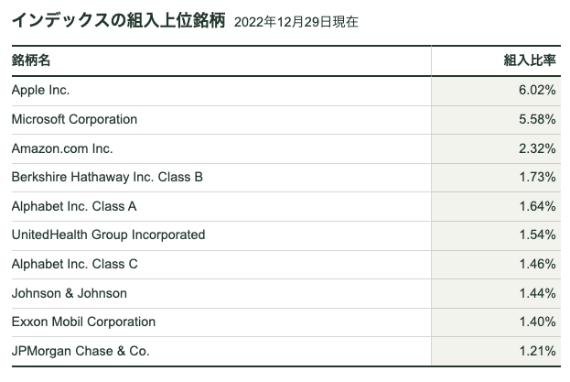Click the Exxon Mobil Corporation name
570x382 pixels.
(83, 322)
